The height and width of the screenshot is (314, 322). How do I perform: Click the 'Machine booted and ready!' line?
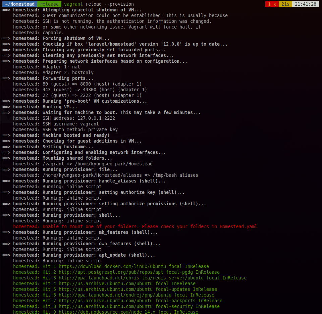pyautogui.click(x=56, y=135)
